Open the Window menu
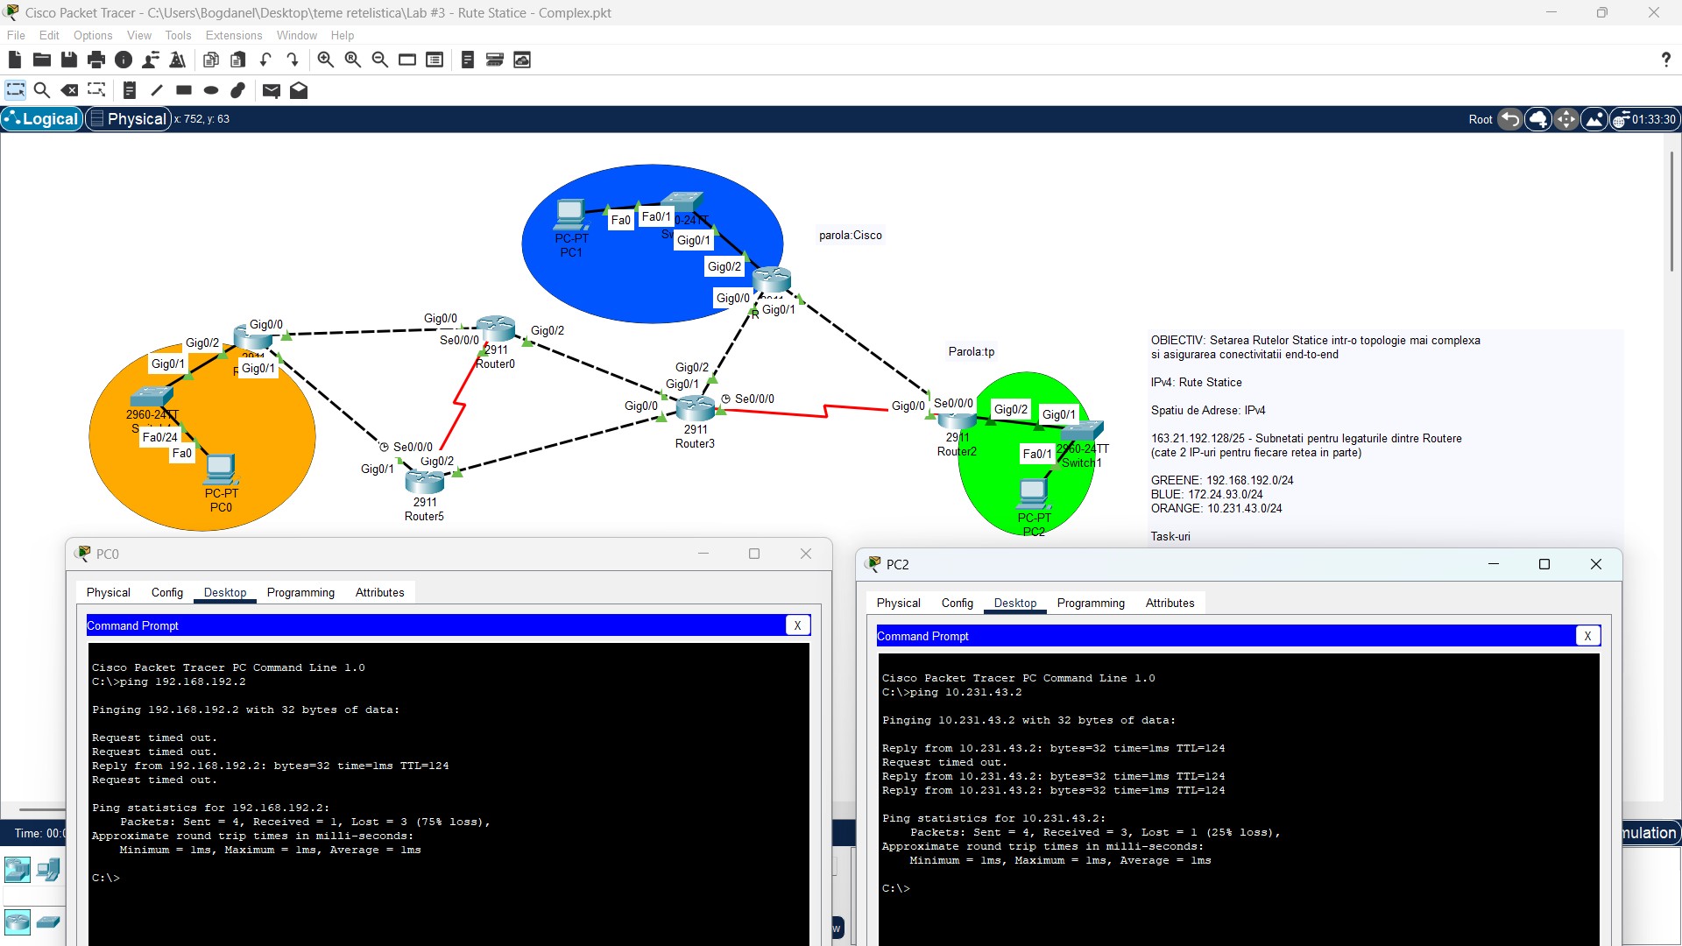 [x=297, y=35]
